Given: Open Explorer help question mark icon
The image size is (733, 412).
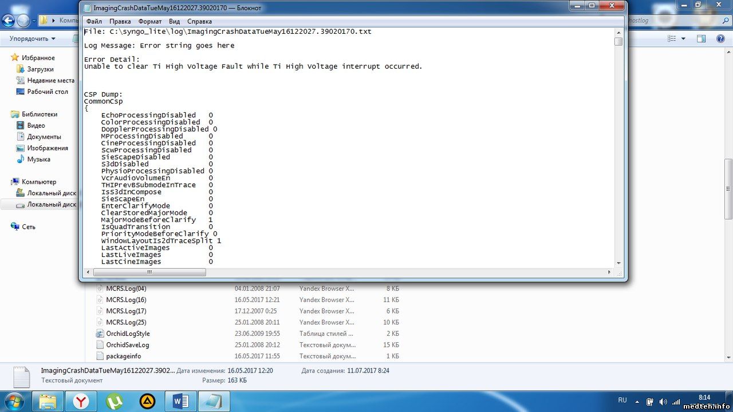Looking at the screenshot, I should [x=720, y=38].
